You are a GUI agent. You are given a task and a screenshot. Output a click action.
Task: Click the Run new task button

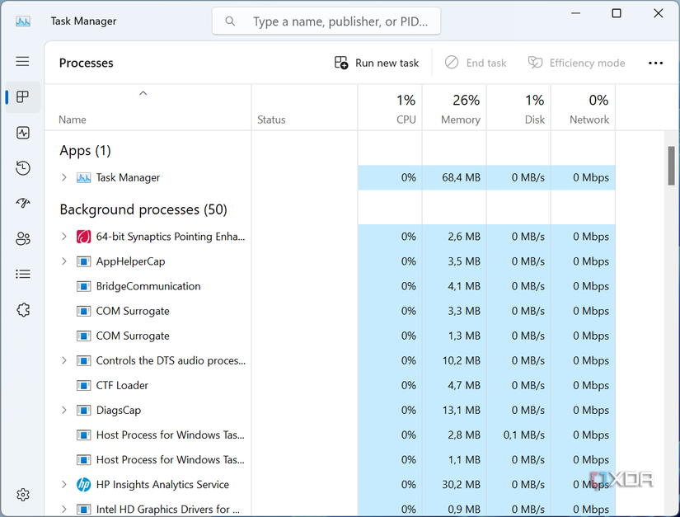pyautogui.click(x=376, y=62)
